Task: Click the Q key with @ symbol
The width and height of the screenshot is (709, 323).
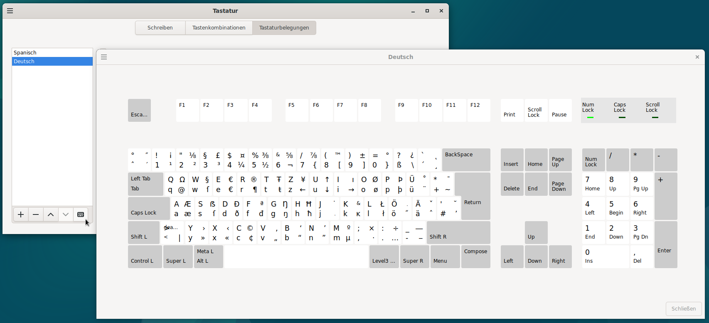Action: pos(176,184)
